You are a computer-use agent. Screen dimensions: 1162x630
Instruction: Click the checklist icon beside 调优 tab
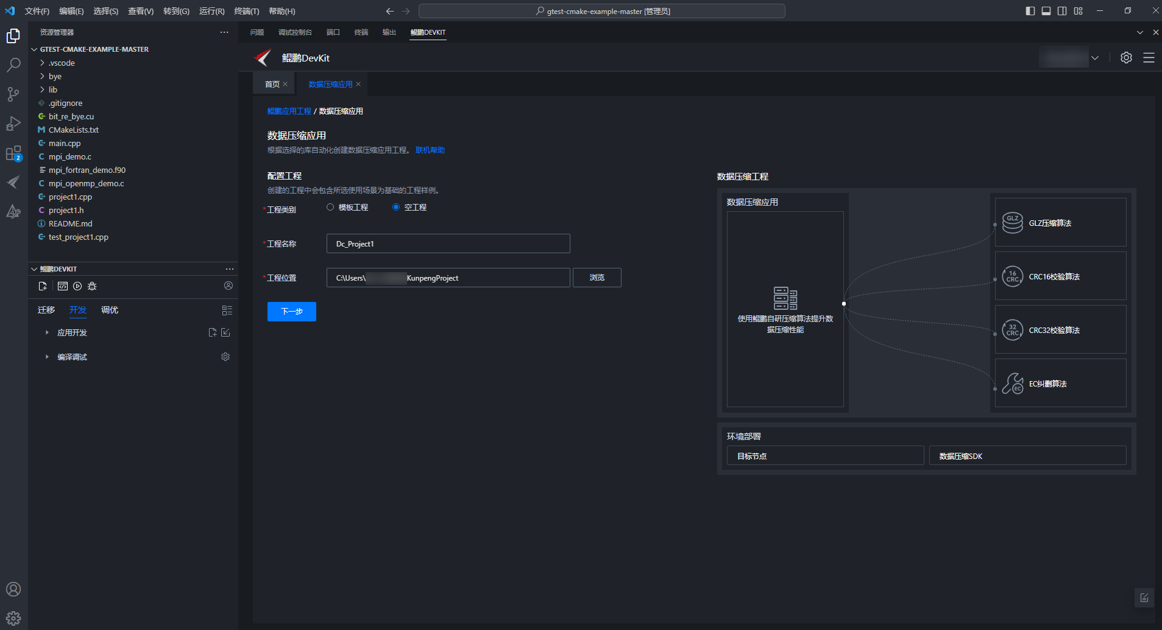[x=227, y=310]
